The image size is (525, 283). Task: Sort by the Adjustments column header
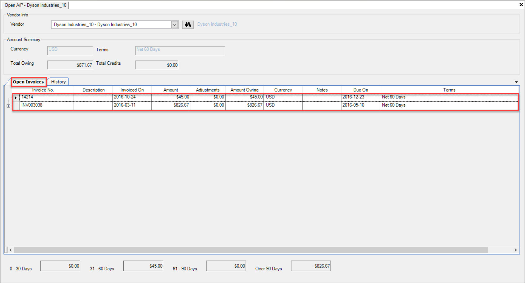coord(208,90)
